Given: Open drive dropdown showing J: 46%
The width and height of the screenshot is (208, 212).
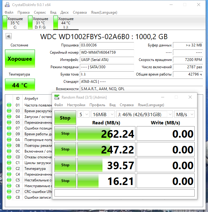Looking at the screenshot, I should click(x=145, y=114).
